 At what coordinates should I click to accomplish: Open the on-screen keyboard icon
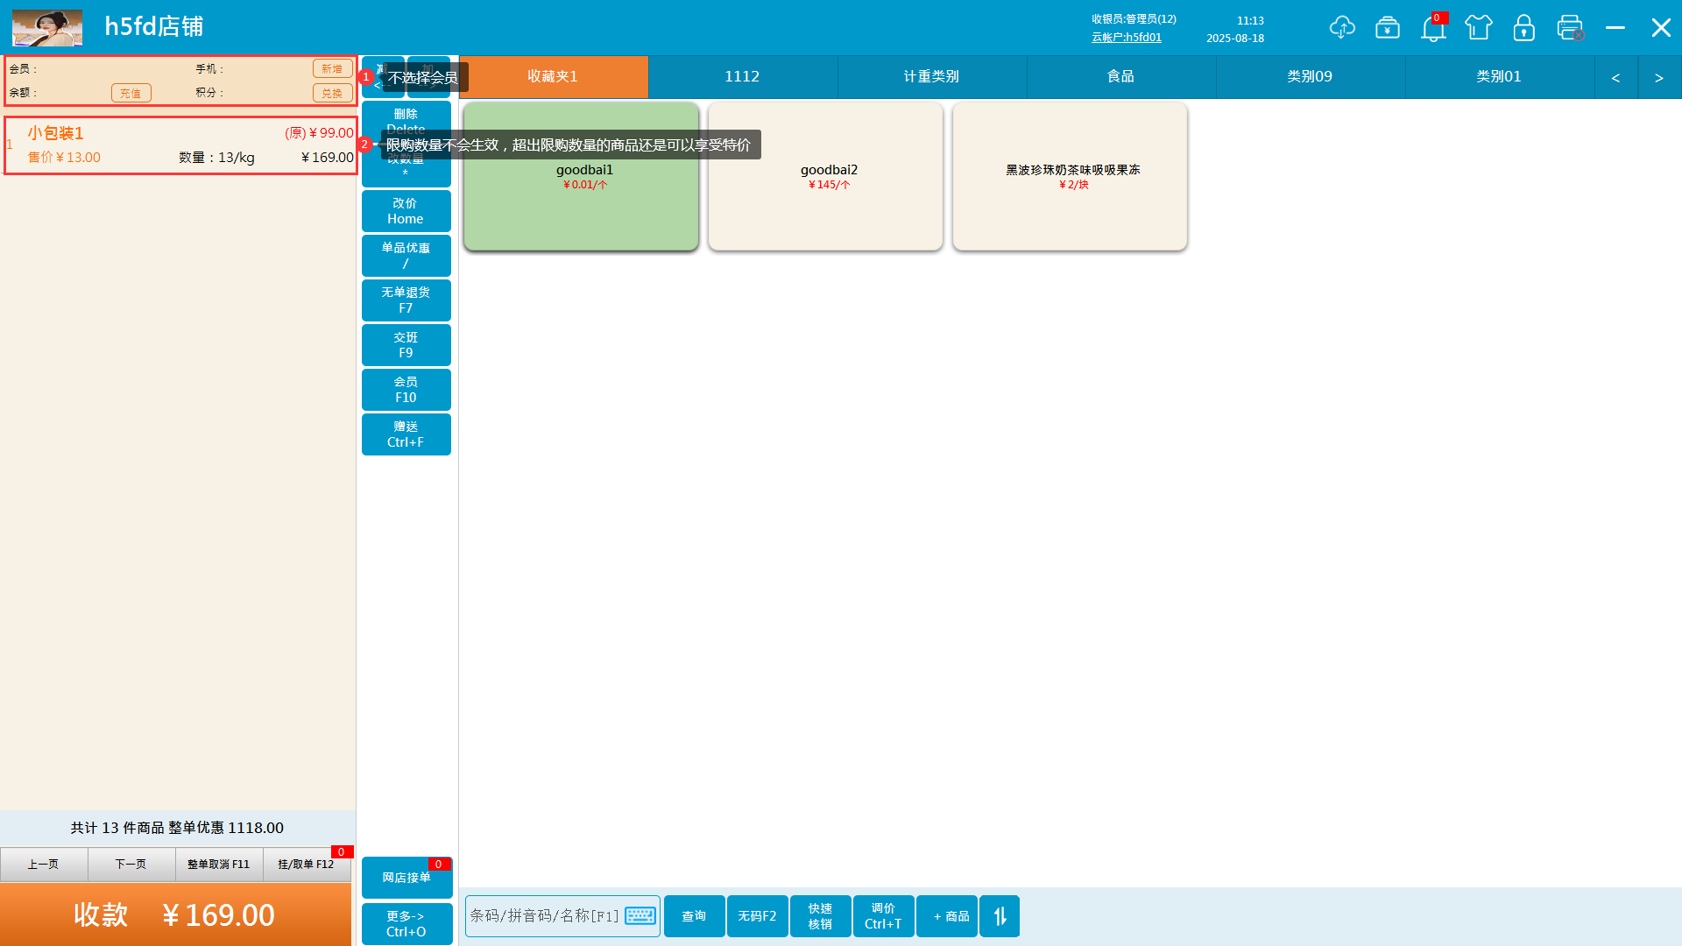point(640,915)
